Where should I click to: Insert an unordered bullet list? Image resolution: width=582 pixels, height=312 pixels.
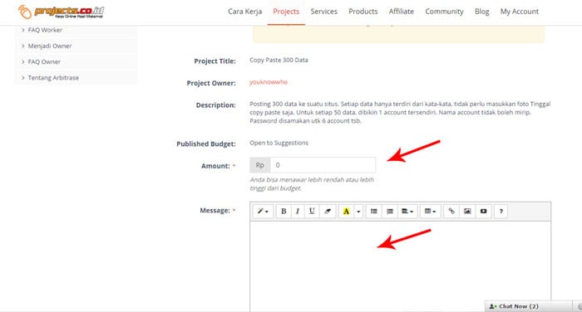coord(374,212)
